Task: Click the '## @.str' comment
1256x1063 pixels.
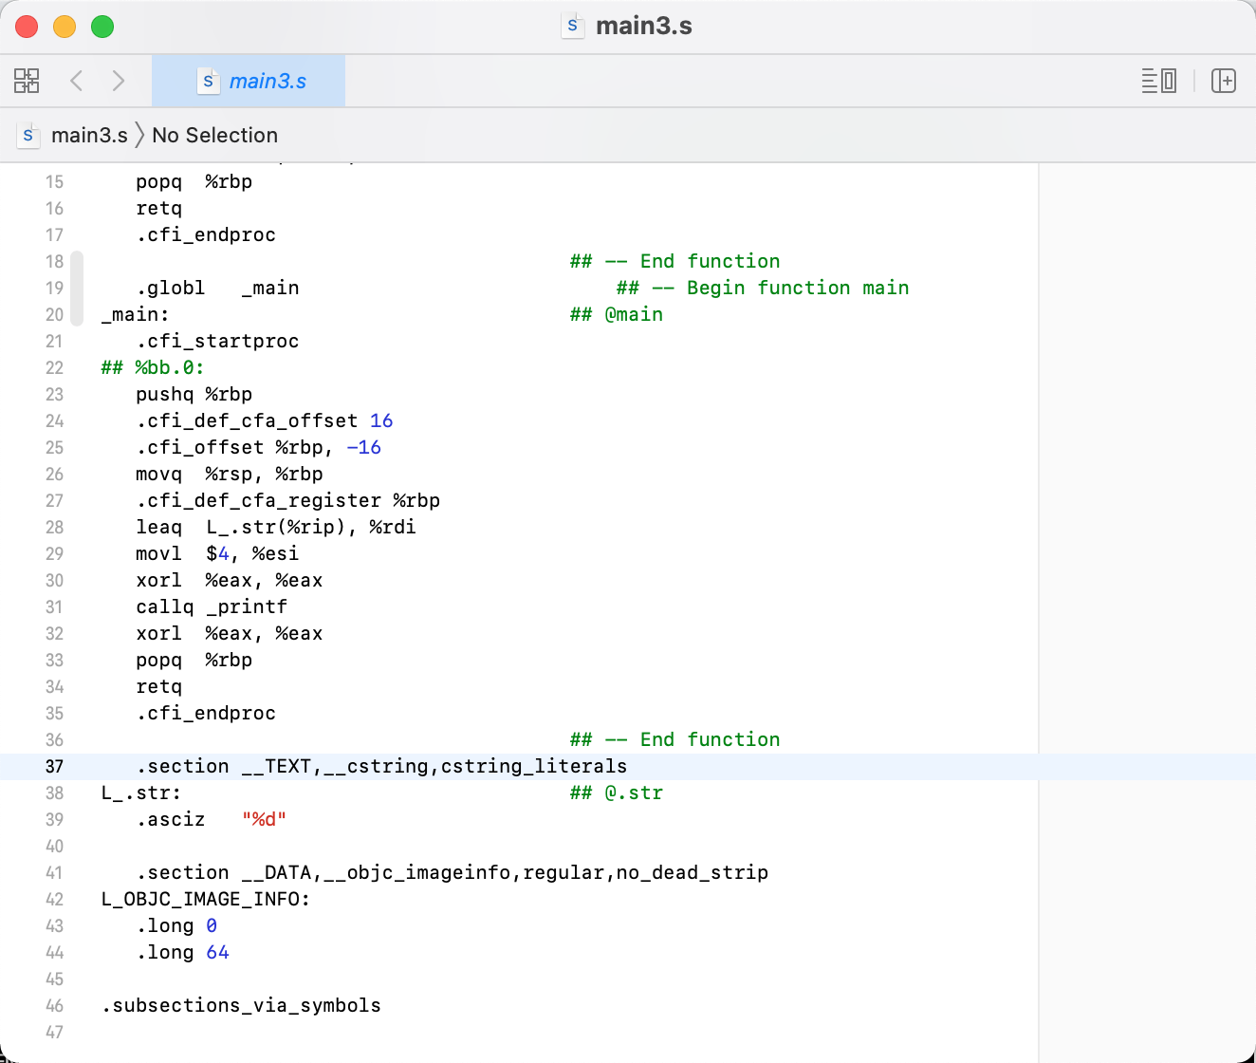Action: [x=617, y=793]
